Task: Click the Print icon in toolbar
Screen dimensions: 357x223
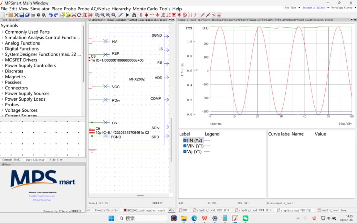Action: (33, 15)
